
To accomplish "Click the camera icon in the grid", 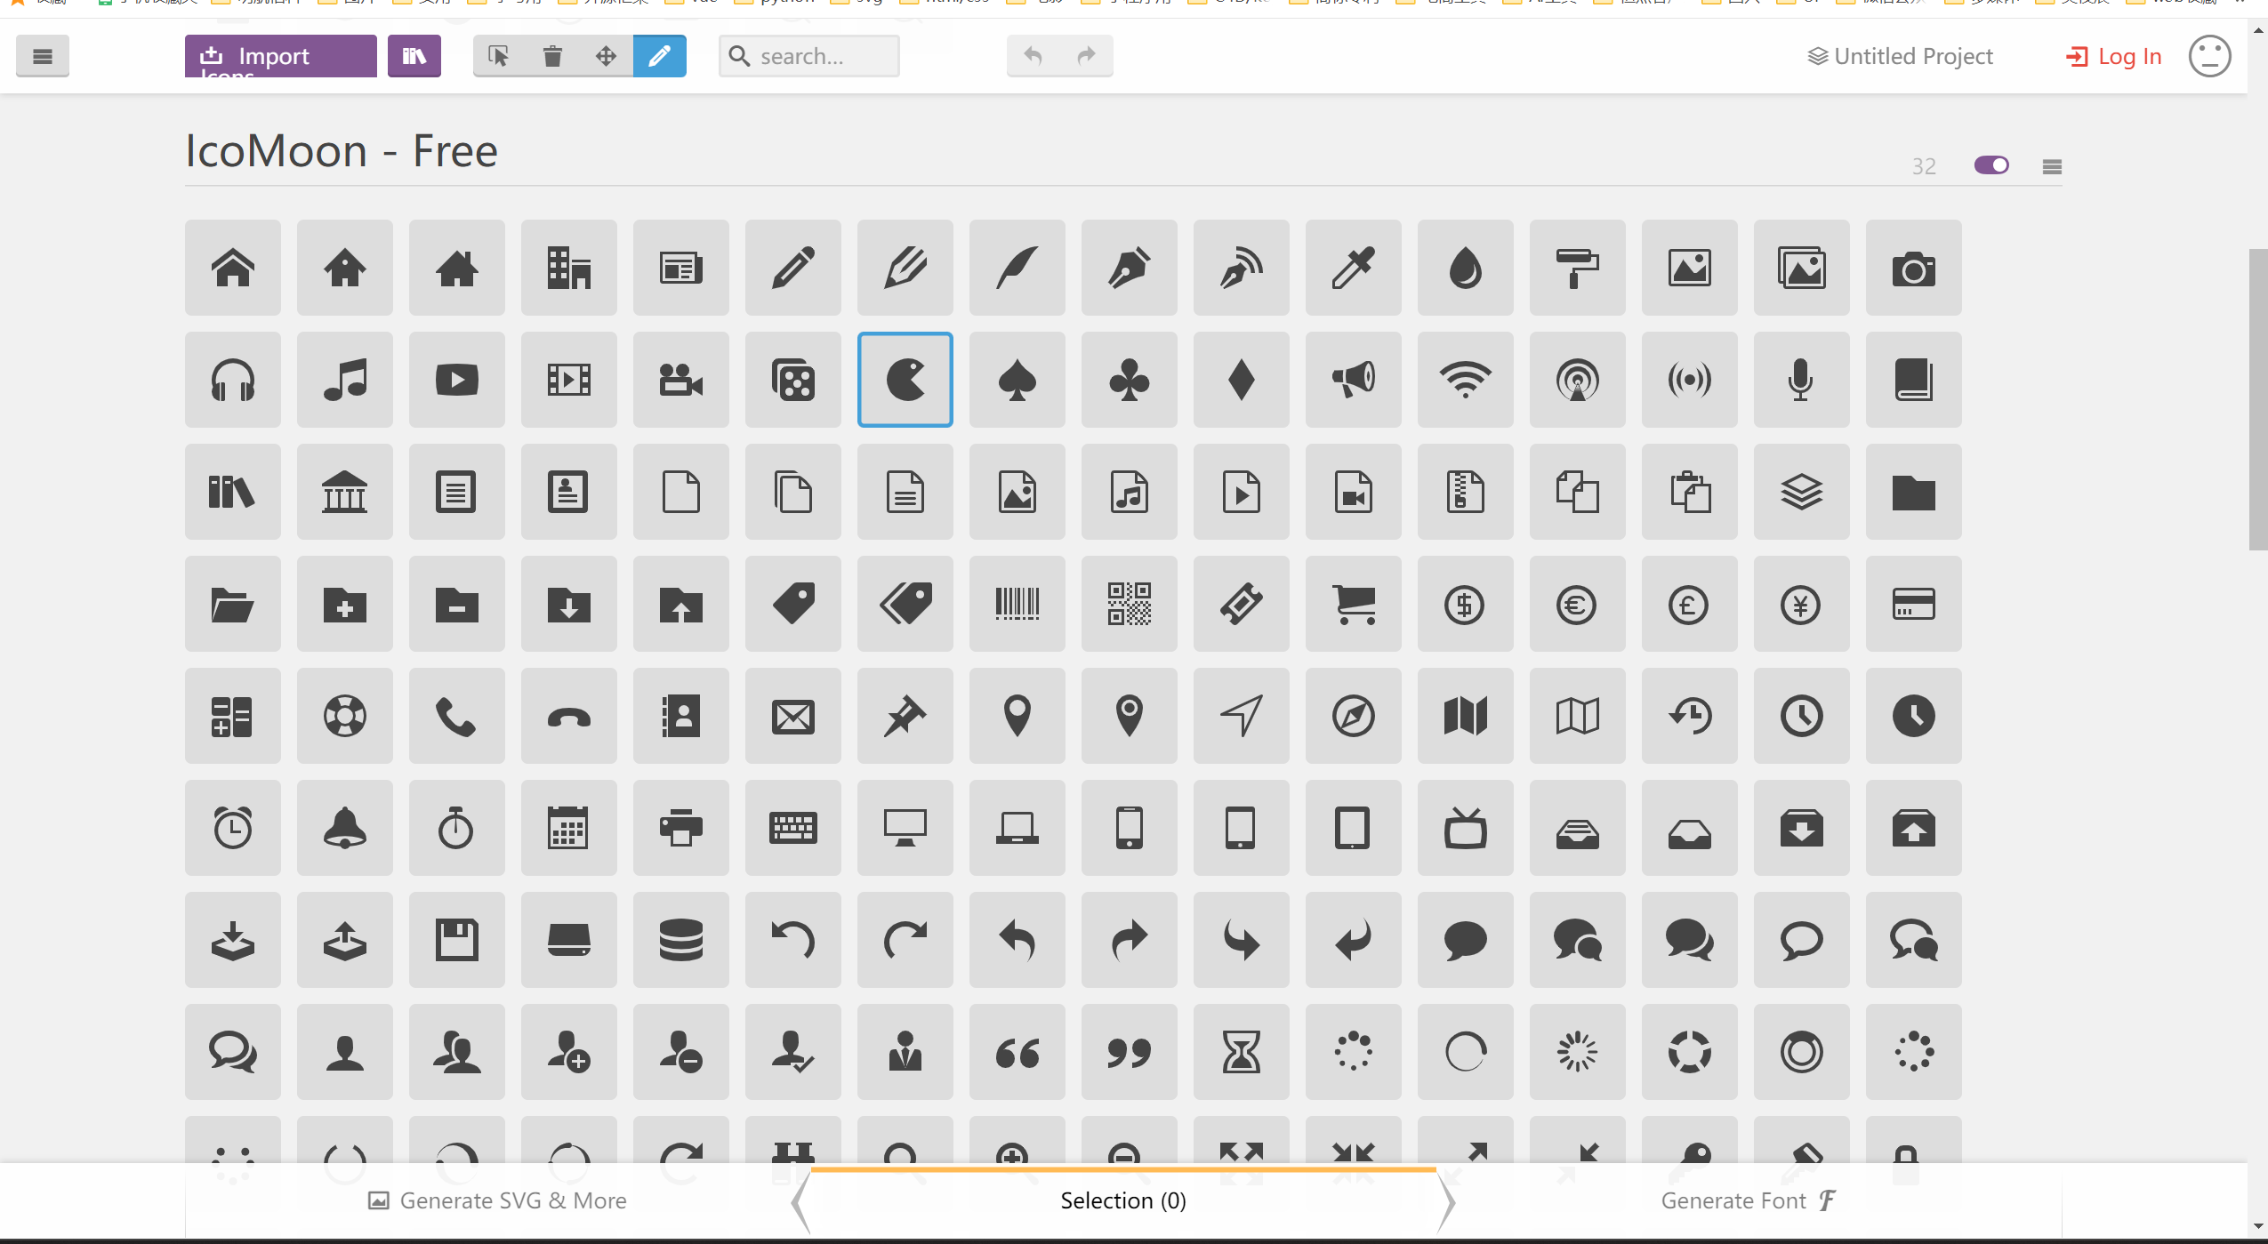I will [1913, 268].
